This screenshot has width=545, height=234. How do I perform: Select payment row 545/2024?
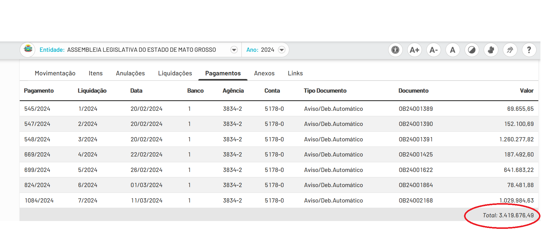pyautogui.click(x=279, y=109)
